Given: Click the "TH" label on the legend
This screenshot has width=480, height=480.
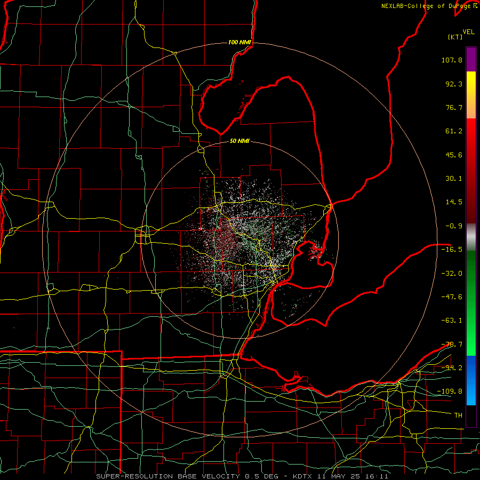Looking at the screenshot, I should pyautogui.click(x=458, y=415).
